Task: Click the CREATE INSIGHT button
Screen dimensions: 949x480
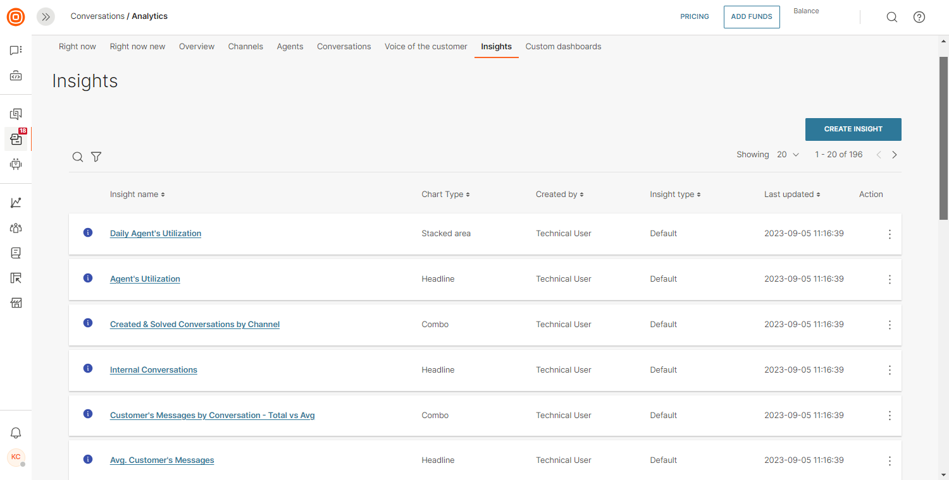Action: pos(853,129)
